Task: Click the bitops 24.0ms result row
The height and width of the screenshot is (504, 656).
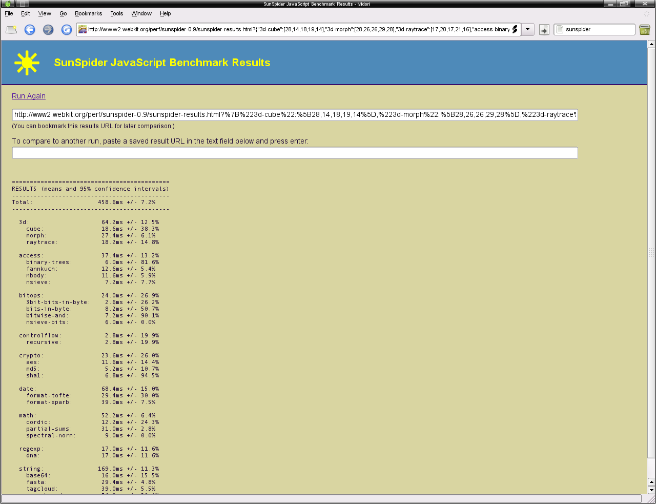Action: [x=89, y=295]
